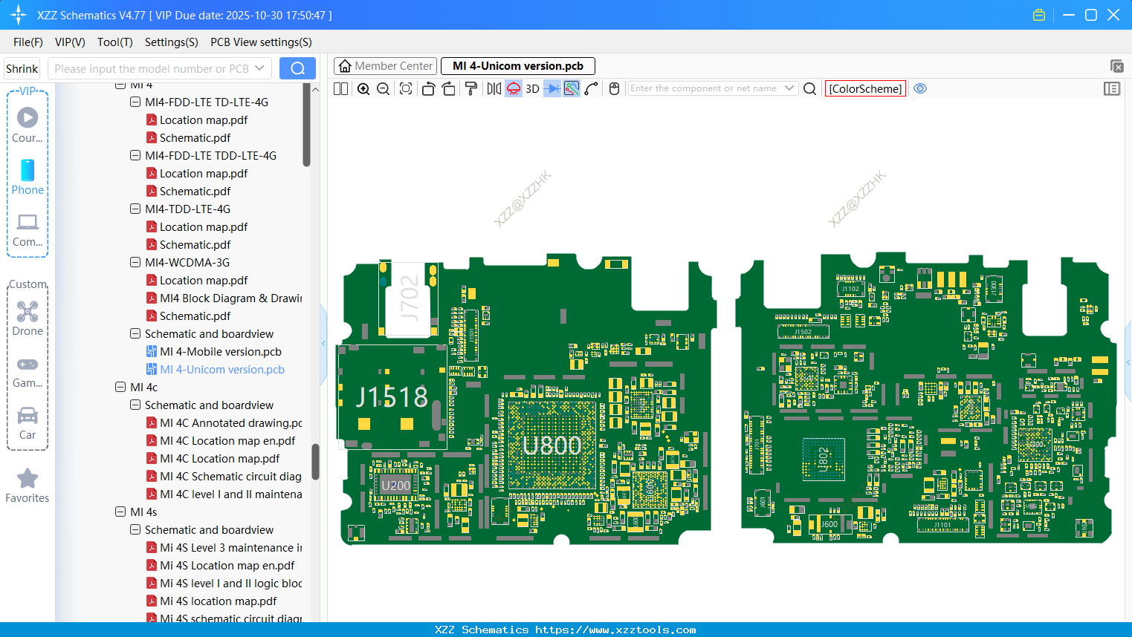Click the blue model search button
This screenshot has width=1132, height=637.
point(297,68)
